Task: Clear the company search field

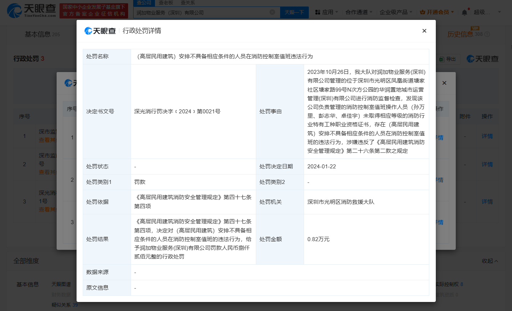Action: pos(272,12)
